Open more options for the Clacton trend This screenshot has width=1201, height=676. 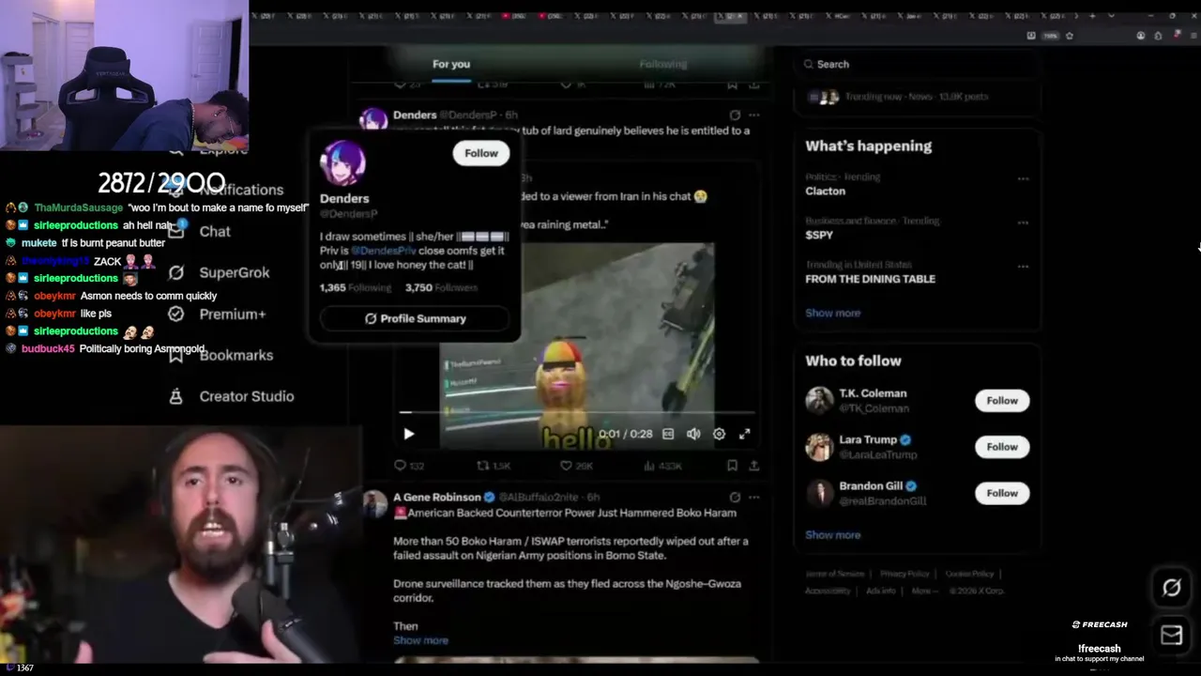(1023, 177)
